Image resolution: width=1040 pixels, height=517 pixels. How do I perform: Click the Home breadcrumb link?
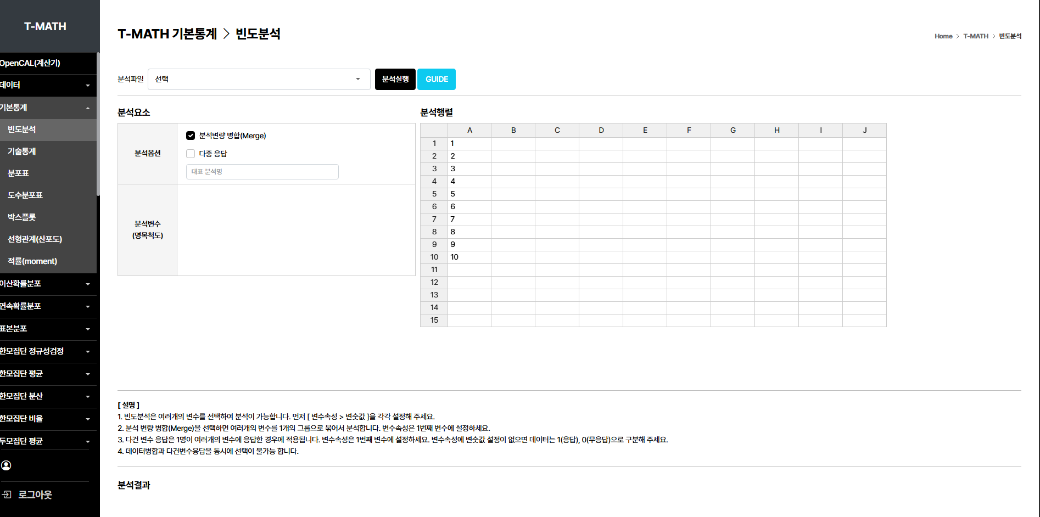(943, 36)
